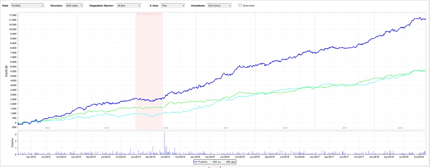Click the Jul-2014 date label on the volume axis

click(x=165, y=157)
